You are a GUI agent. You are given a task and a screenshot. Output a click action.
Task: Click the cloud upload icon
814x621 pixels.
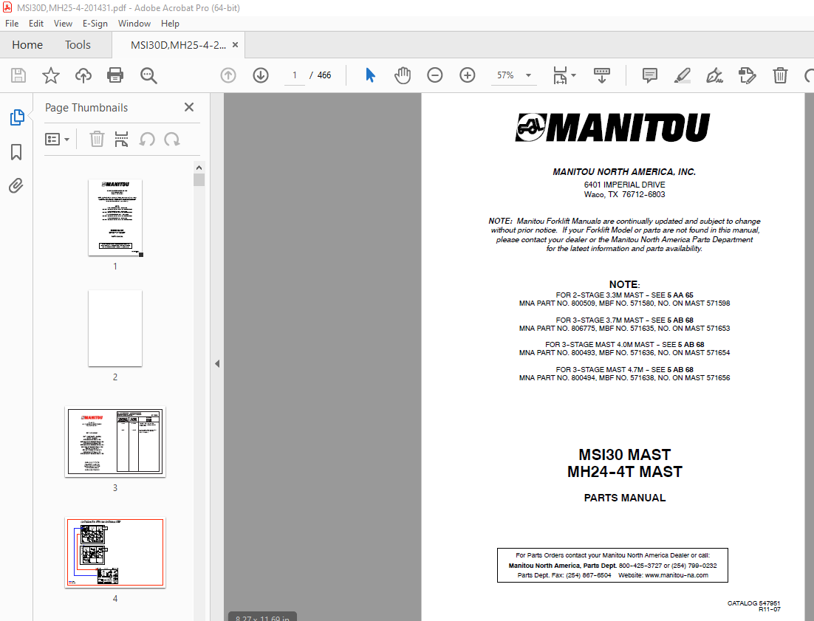pos(83,75)
